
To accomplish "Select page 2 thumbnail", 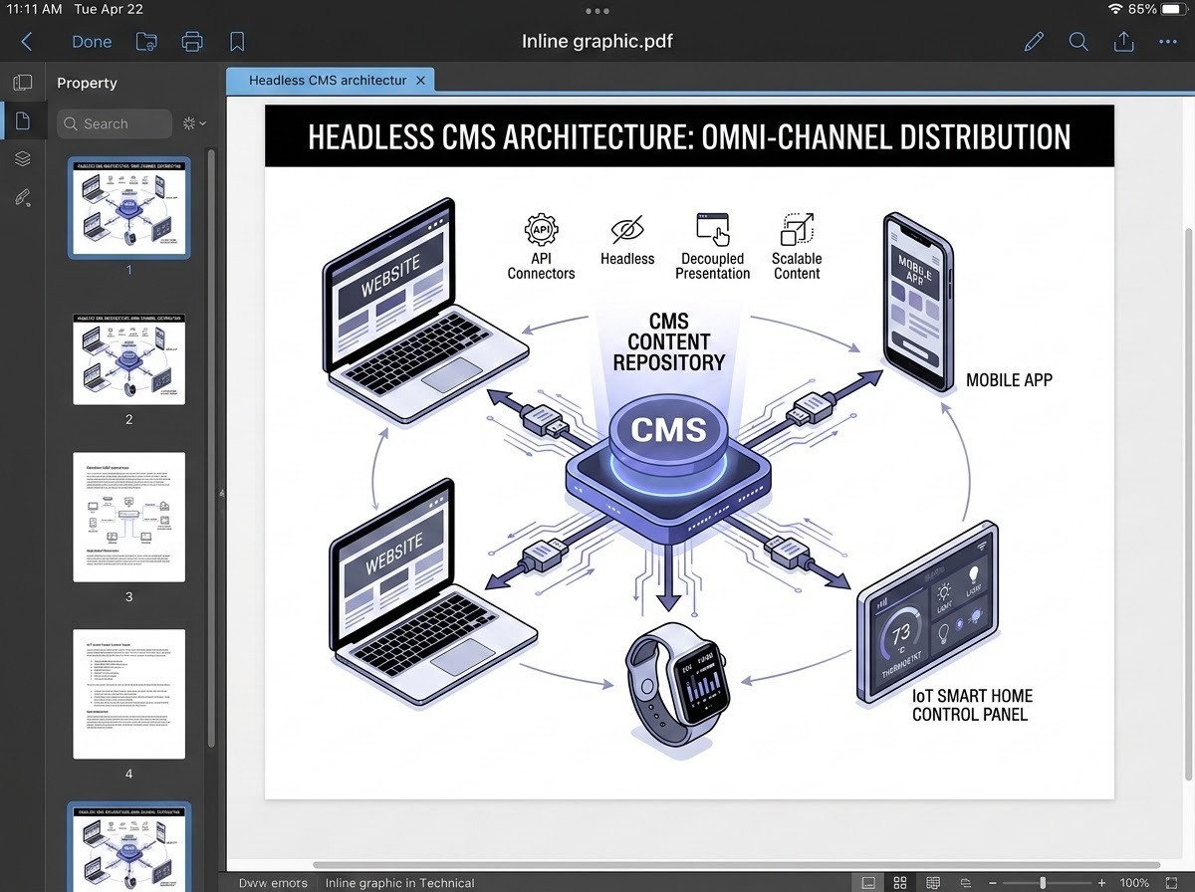I will [x=129, y=359].
